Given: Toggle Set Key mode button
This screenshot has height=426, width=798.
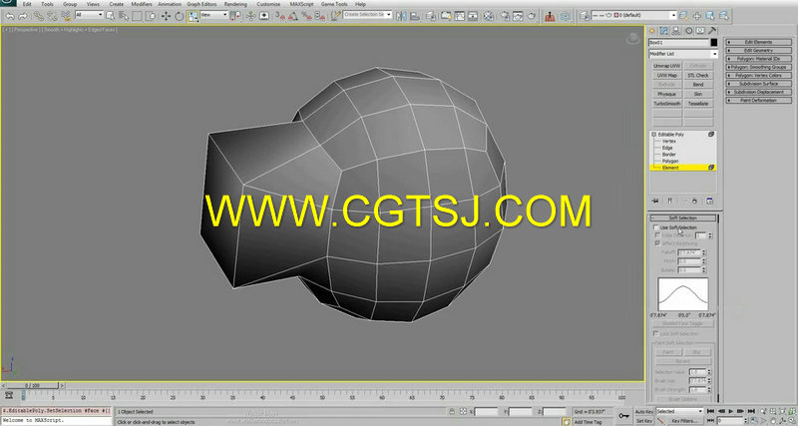Looking at the screenshot, I should 643,421.
